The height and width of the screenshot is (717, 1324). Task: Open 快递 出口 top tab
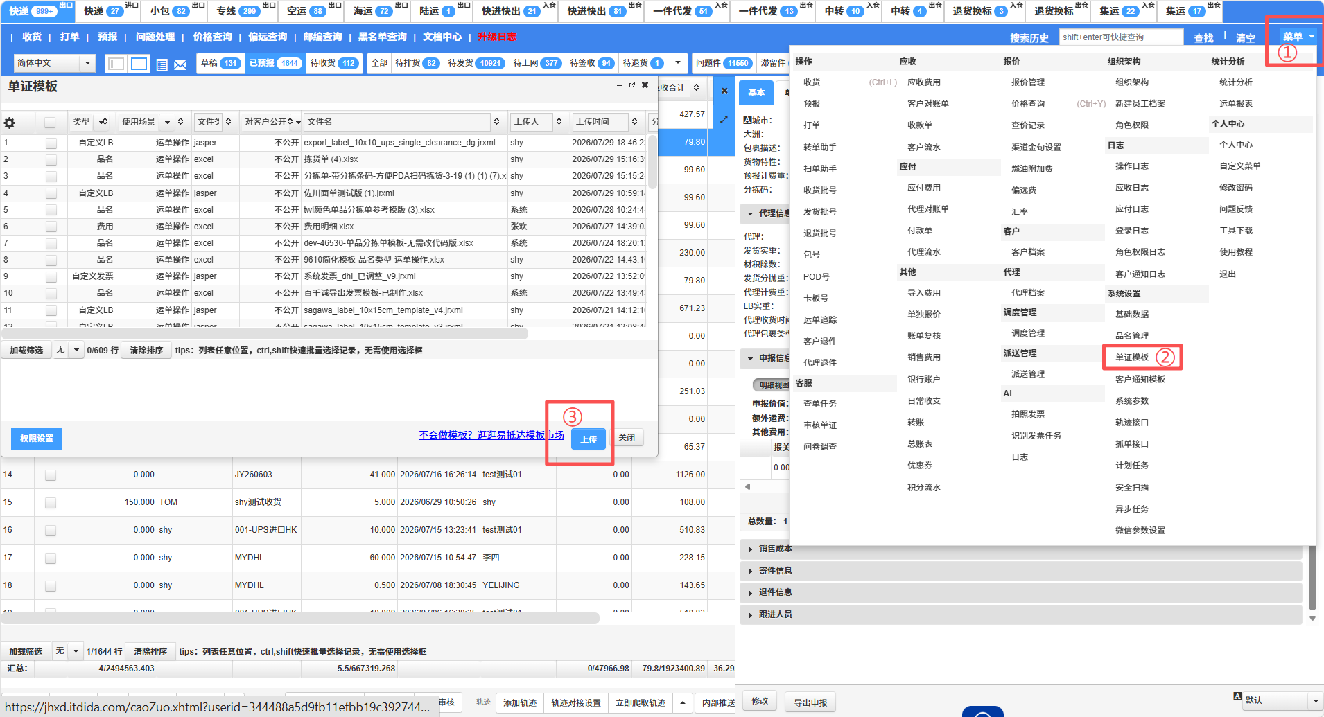pyautogui.click(x=38, y=11)
